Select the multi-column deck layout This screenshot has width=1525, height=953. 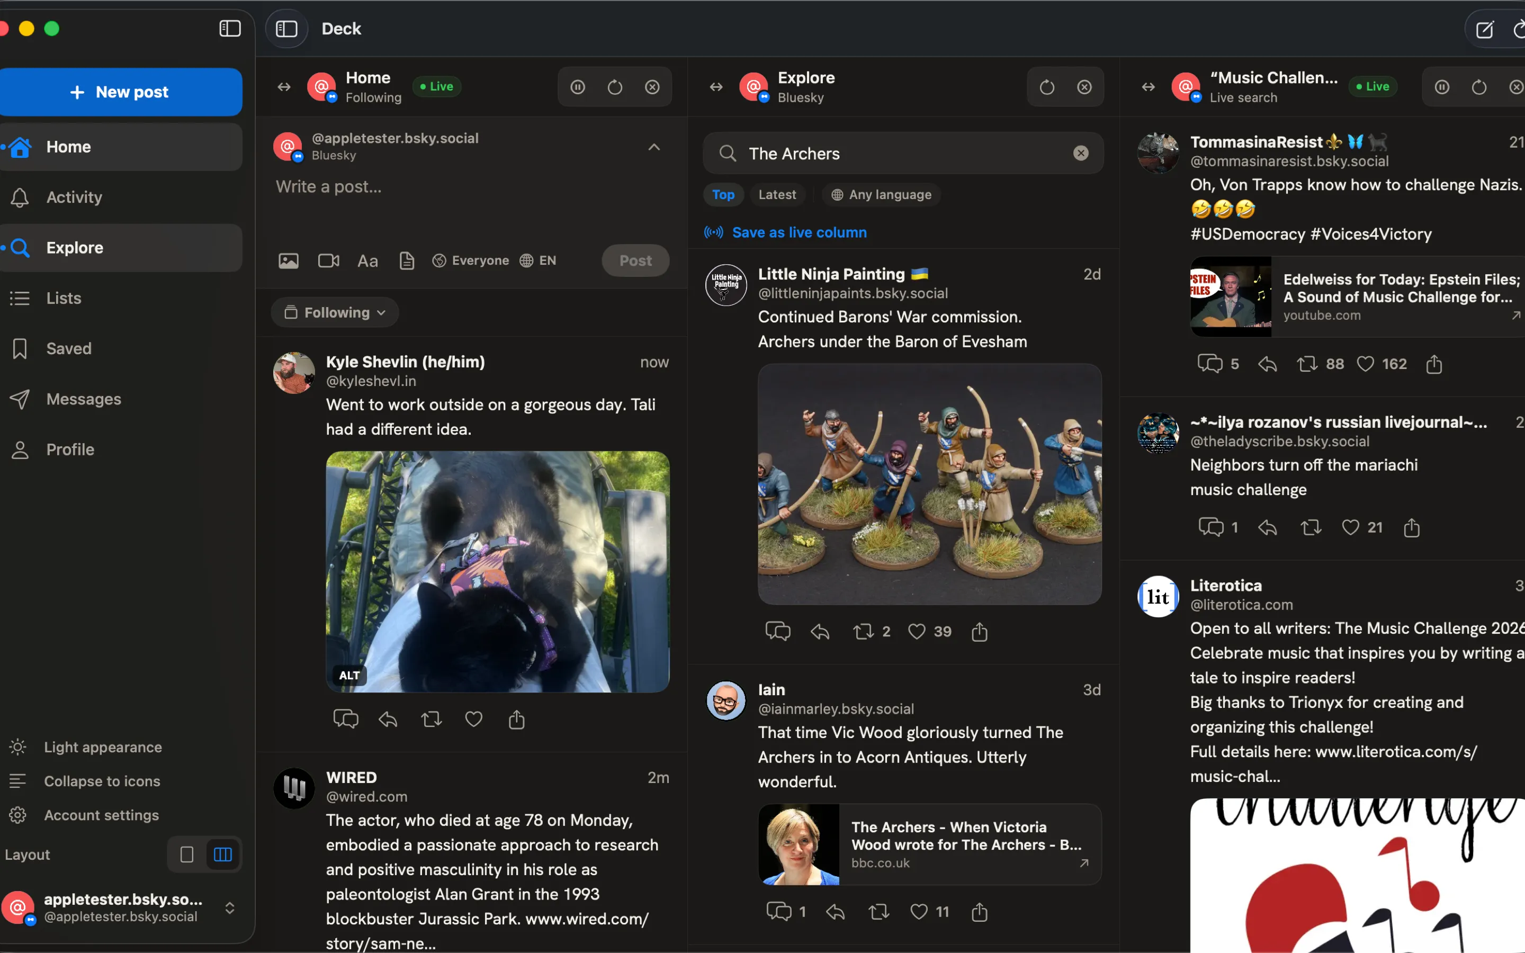pos(223,855)
